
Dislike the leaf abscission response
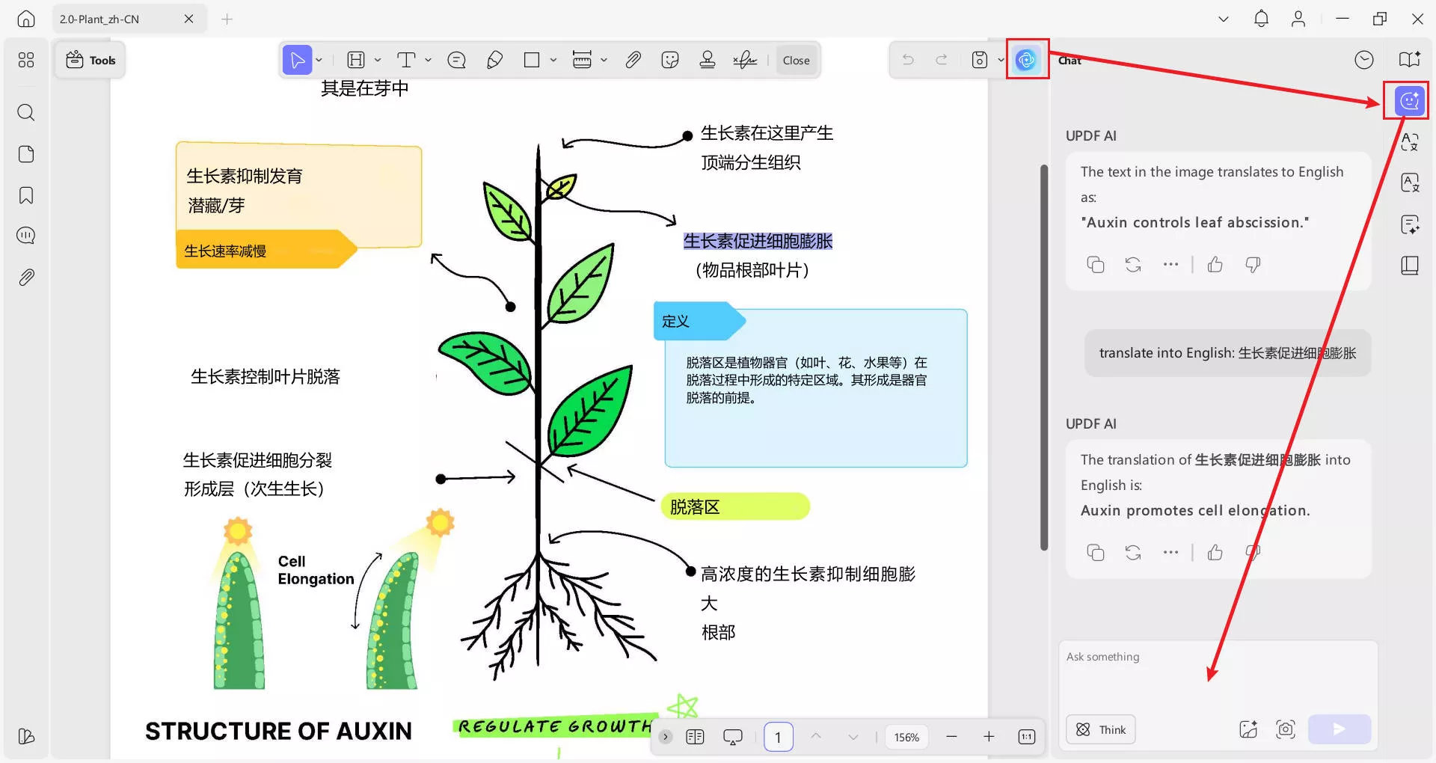pos(1253,265)
